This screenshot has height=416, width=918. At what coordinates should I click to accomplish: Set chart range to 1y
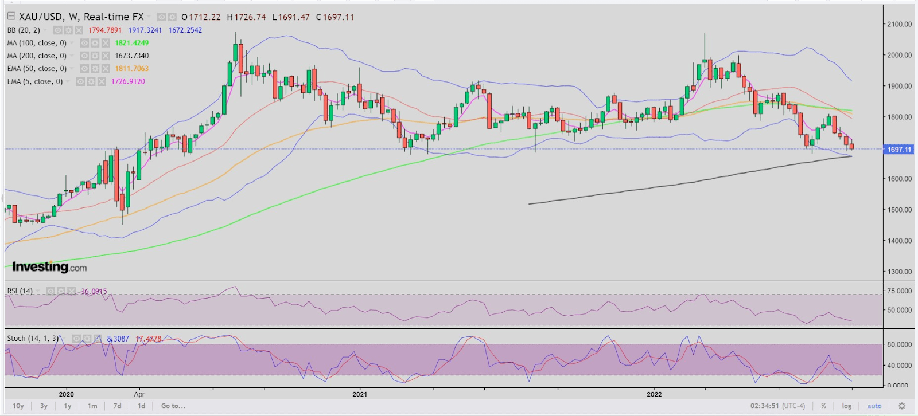pyautogui.click(x=68, y=406)
